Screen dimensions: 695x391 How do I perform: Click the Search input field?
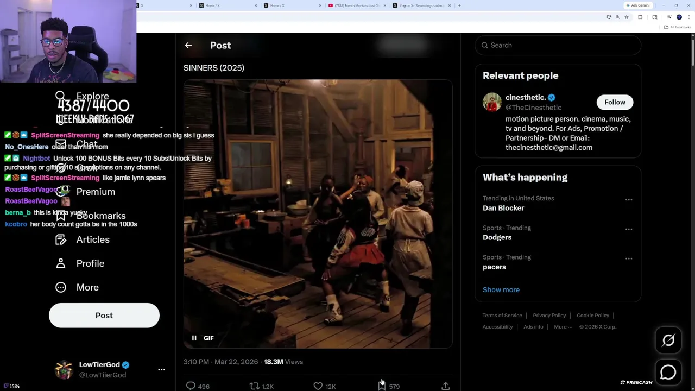[558, 45]
